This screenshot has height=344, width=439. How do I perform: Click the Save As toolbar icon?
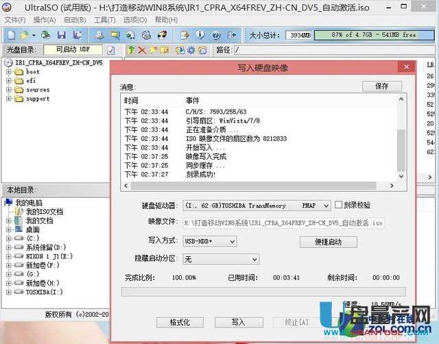[77, 35]
